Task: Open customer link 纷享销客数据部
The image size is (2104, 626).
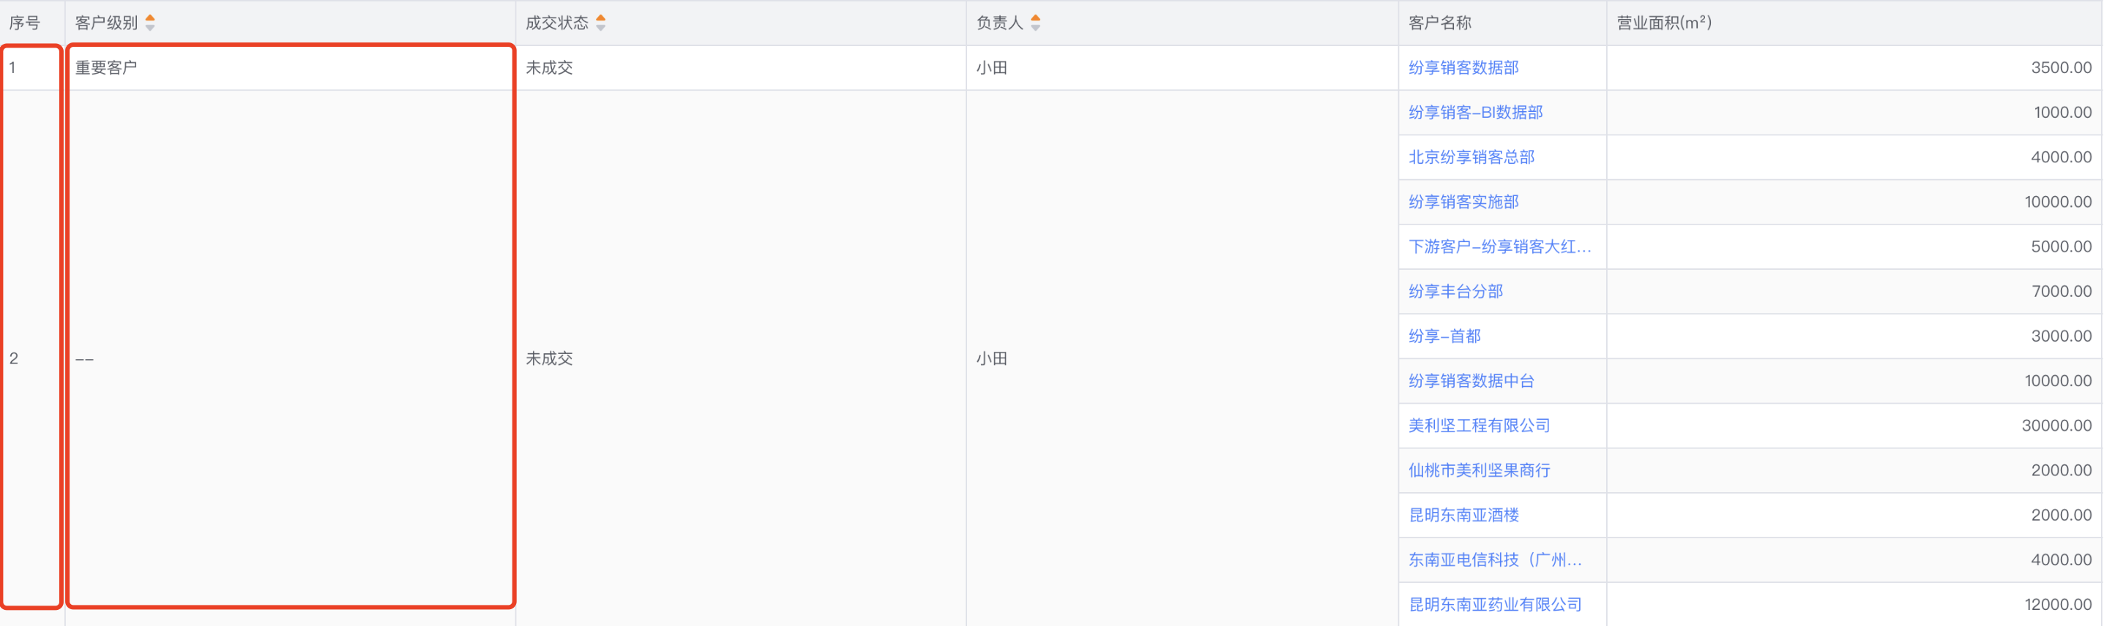Action: tap(1463, 68)
